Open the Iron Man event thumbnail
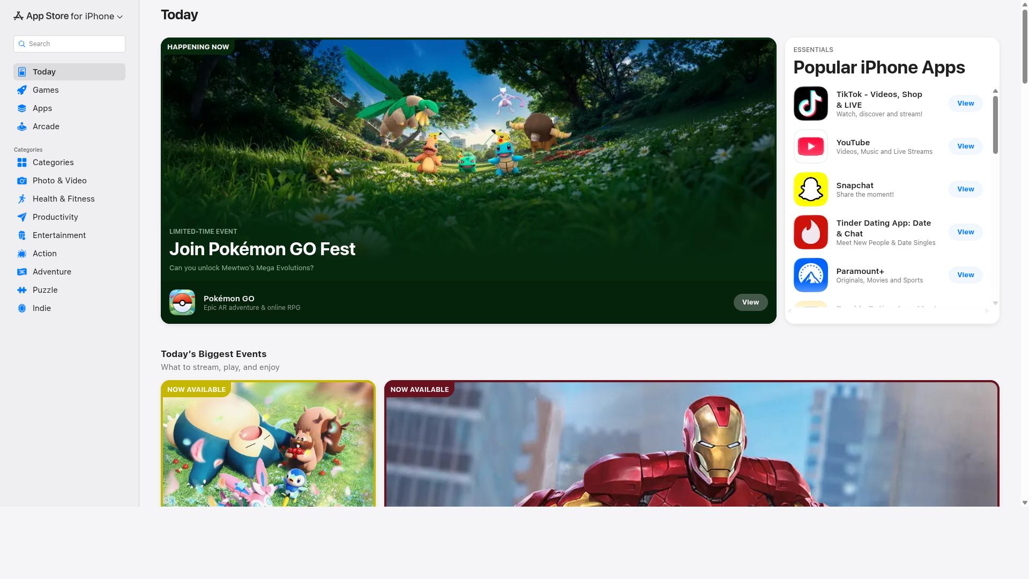This screenshot has width=1029, height=579. coord(691,444)
